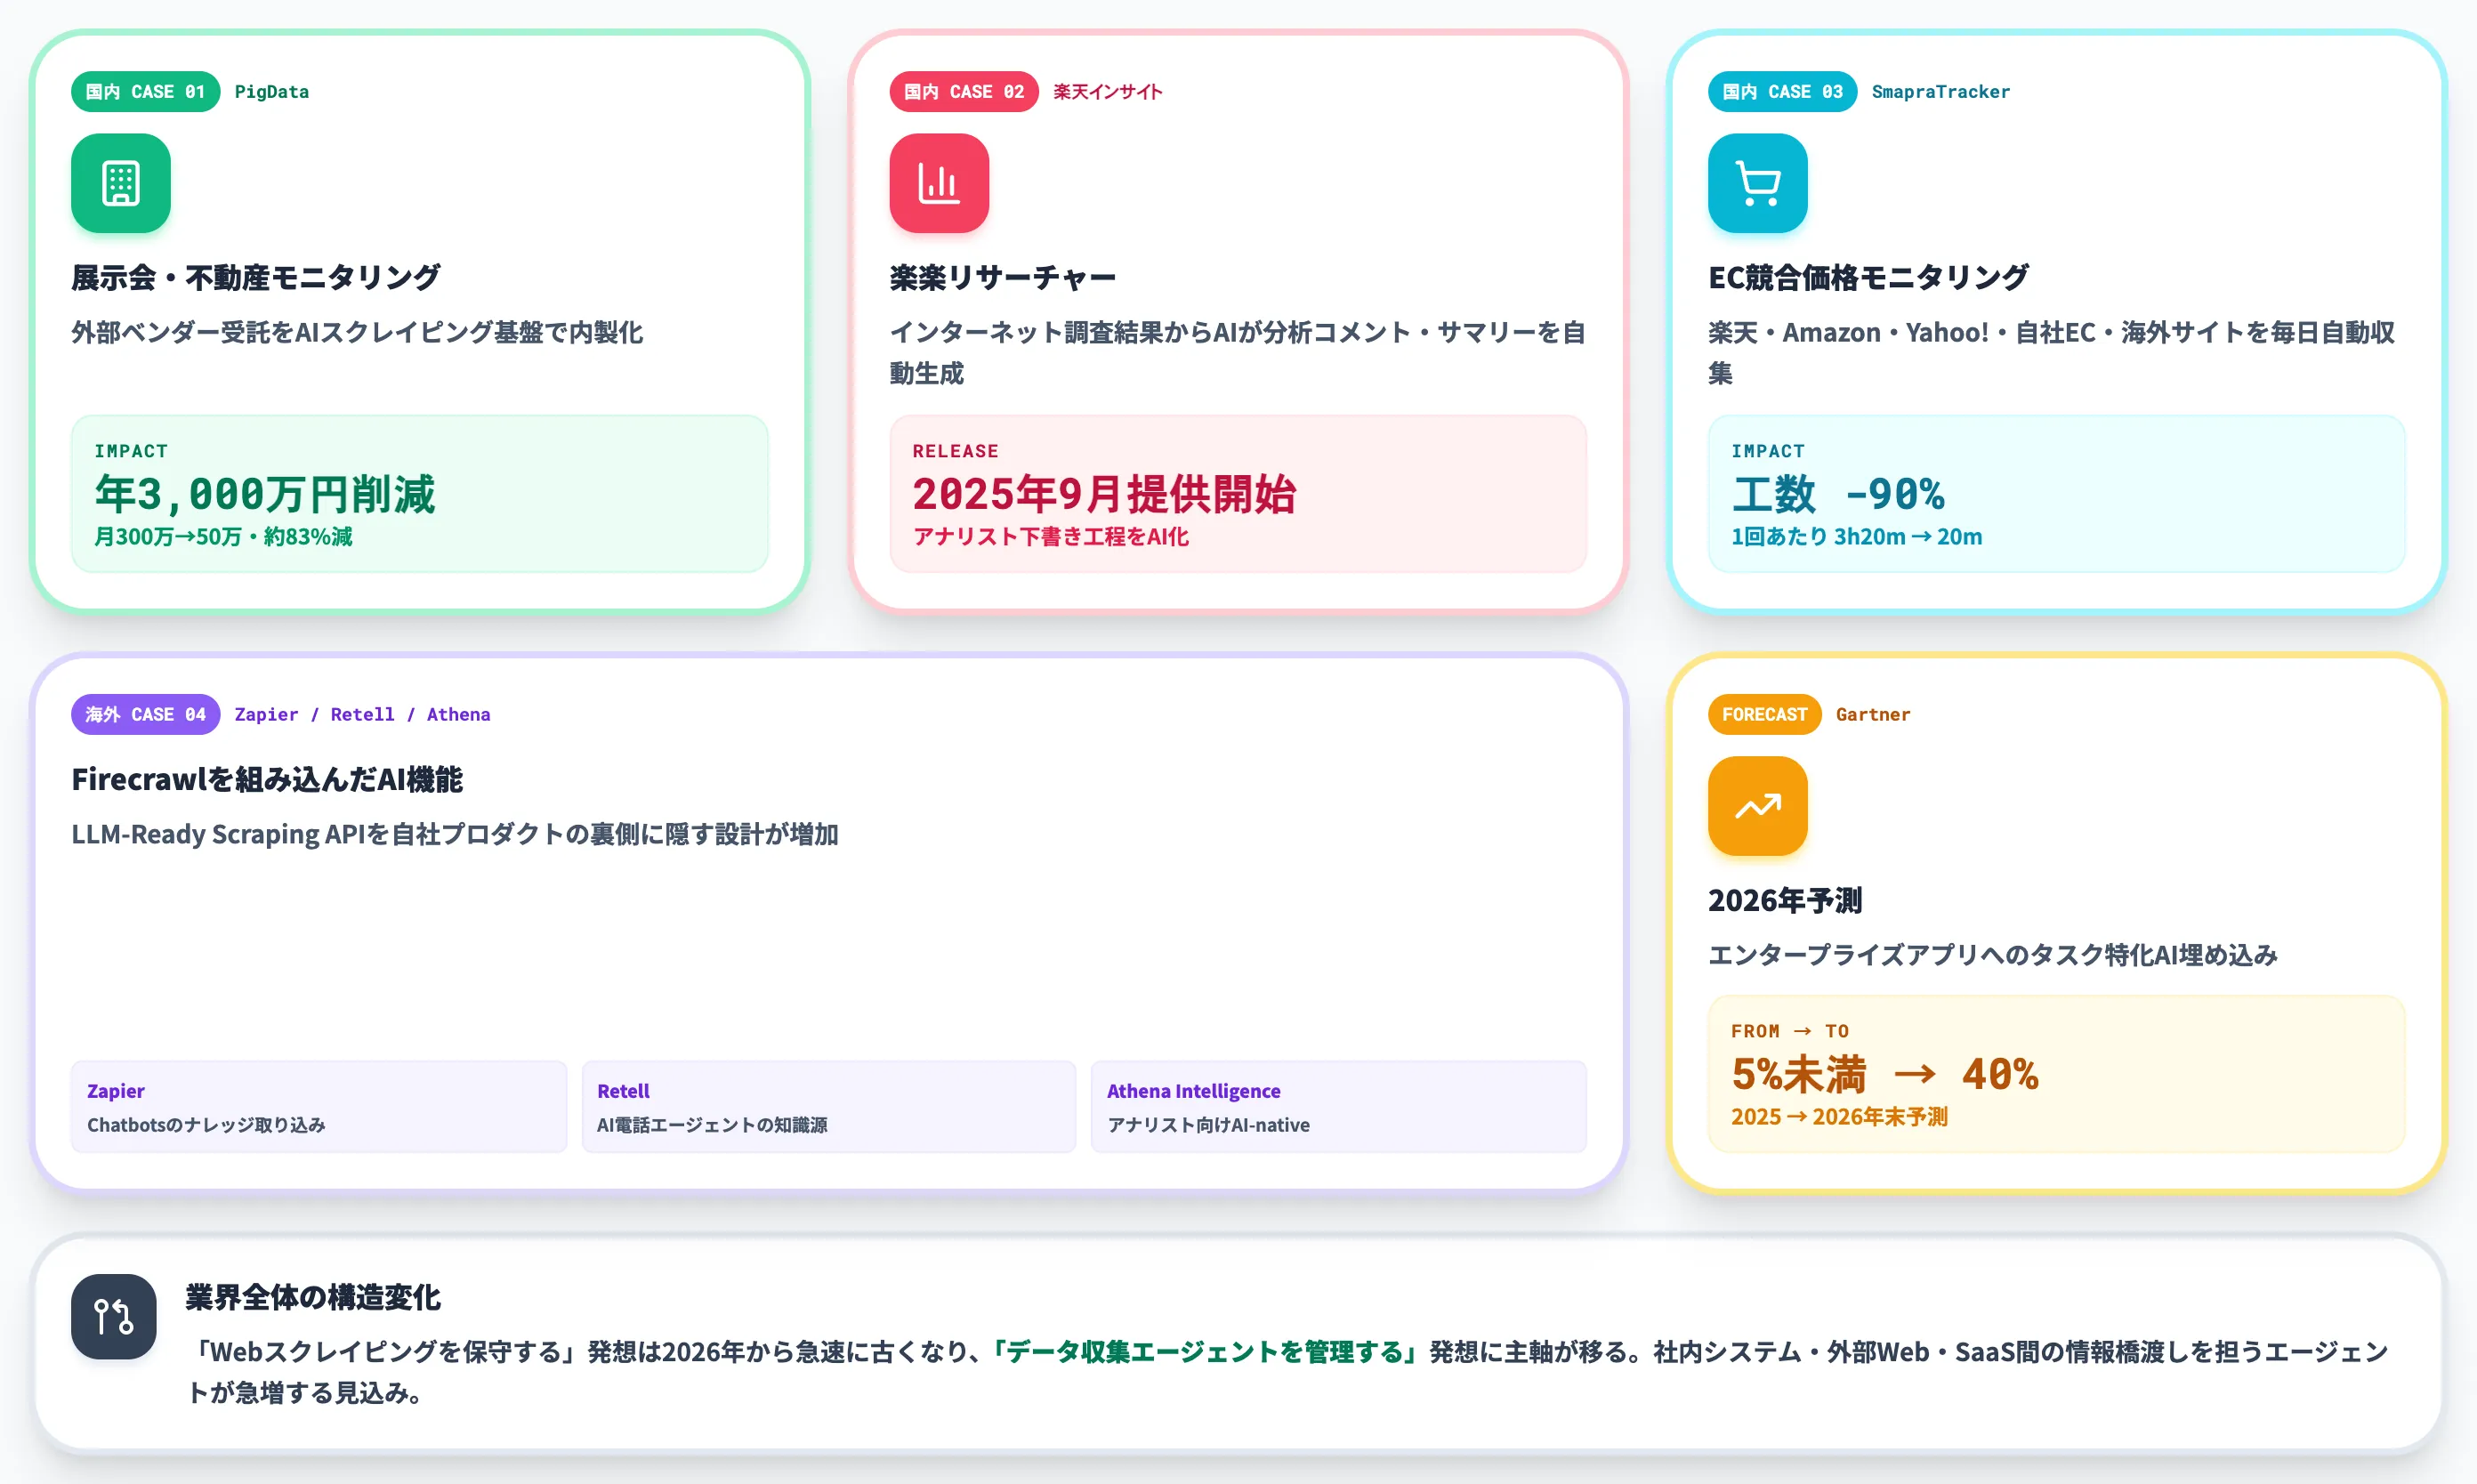This screenshot has height=1484, width=2477.
Task: Open the Zapier Chatbots tile
Action: point(319,1107)
